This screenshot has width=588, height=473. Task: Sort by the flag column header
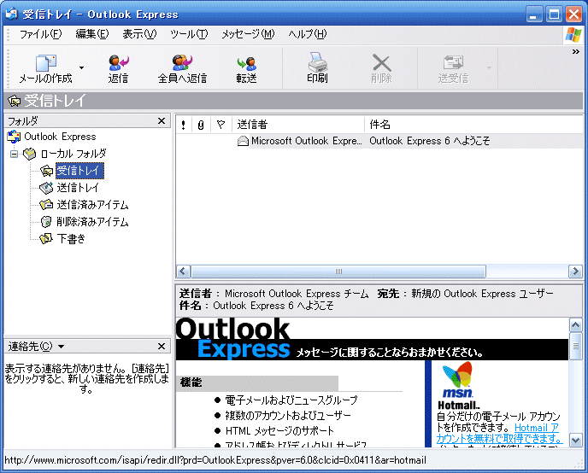point(220,125)
